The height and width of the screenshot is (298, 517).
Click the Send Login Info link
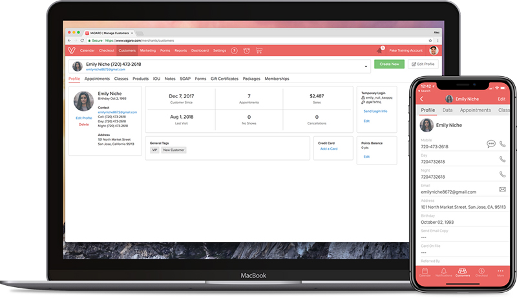click(x=375, y=111)
